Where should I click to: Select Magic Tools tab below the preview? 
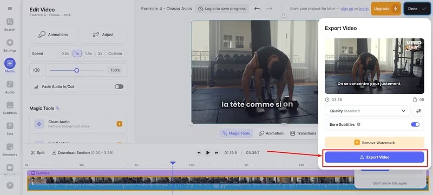[x=236, y=133]
